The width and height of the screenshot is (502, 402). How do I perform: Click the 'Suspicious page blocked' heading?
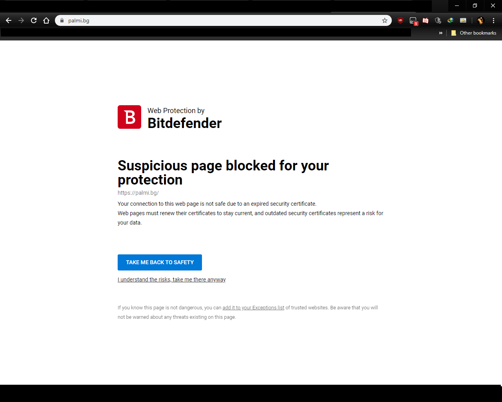[x=223, y=173]
